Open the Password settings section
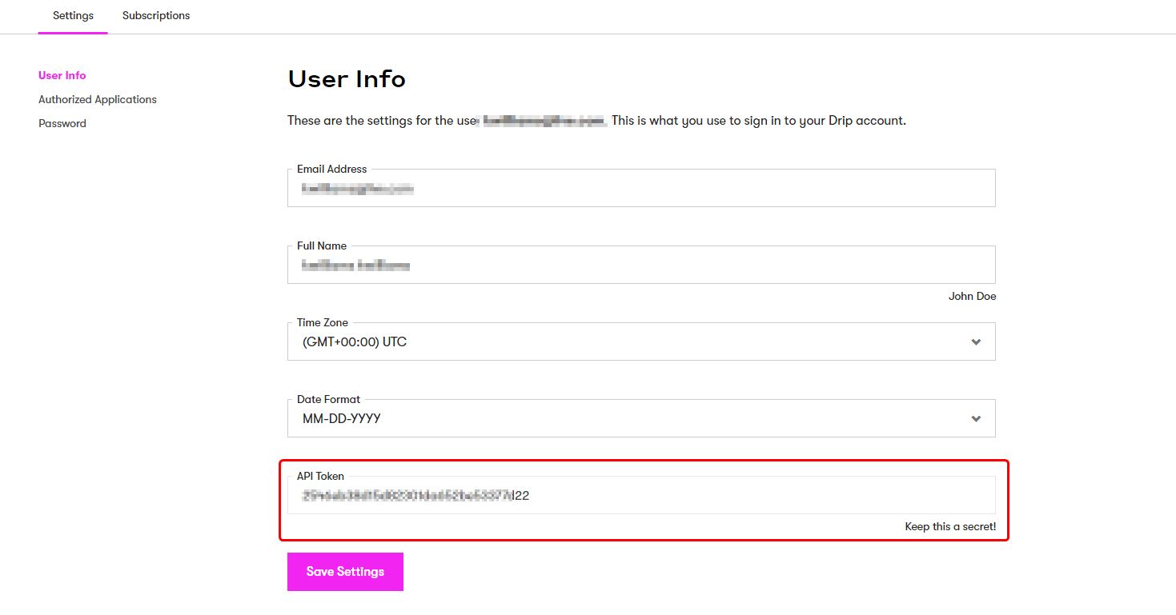 click(62, 124)
